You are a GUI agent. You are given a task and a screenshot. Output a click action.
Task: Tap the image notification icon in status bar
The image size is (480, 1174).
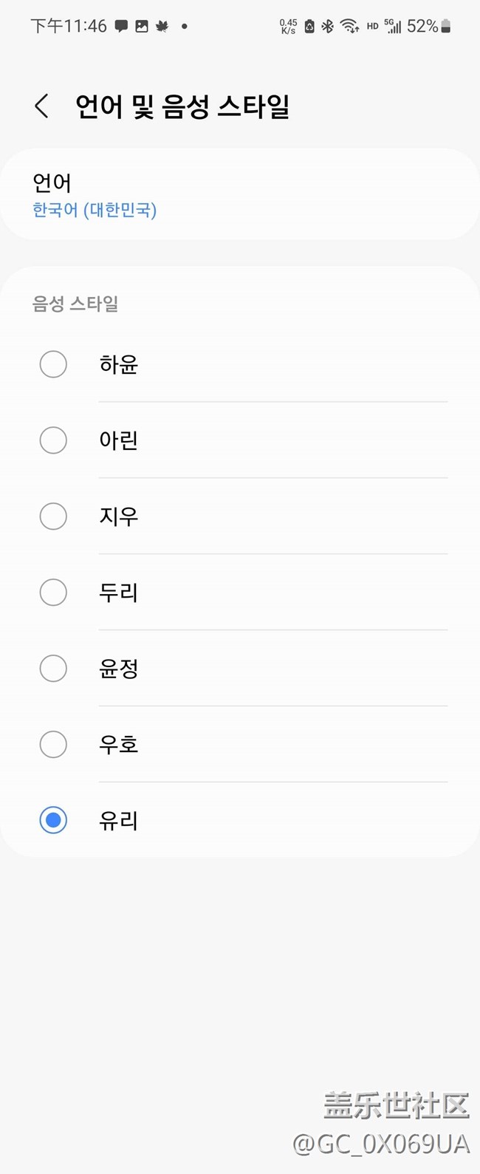tap(142, 27)
